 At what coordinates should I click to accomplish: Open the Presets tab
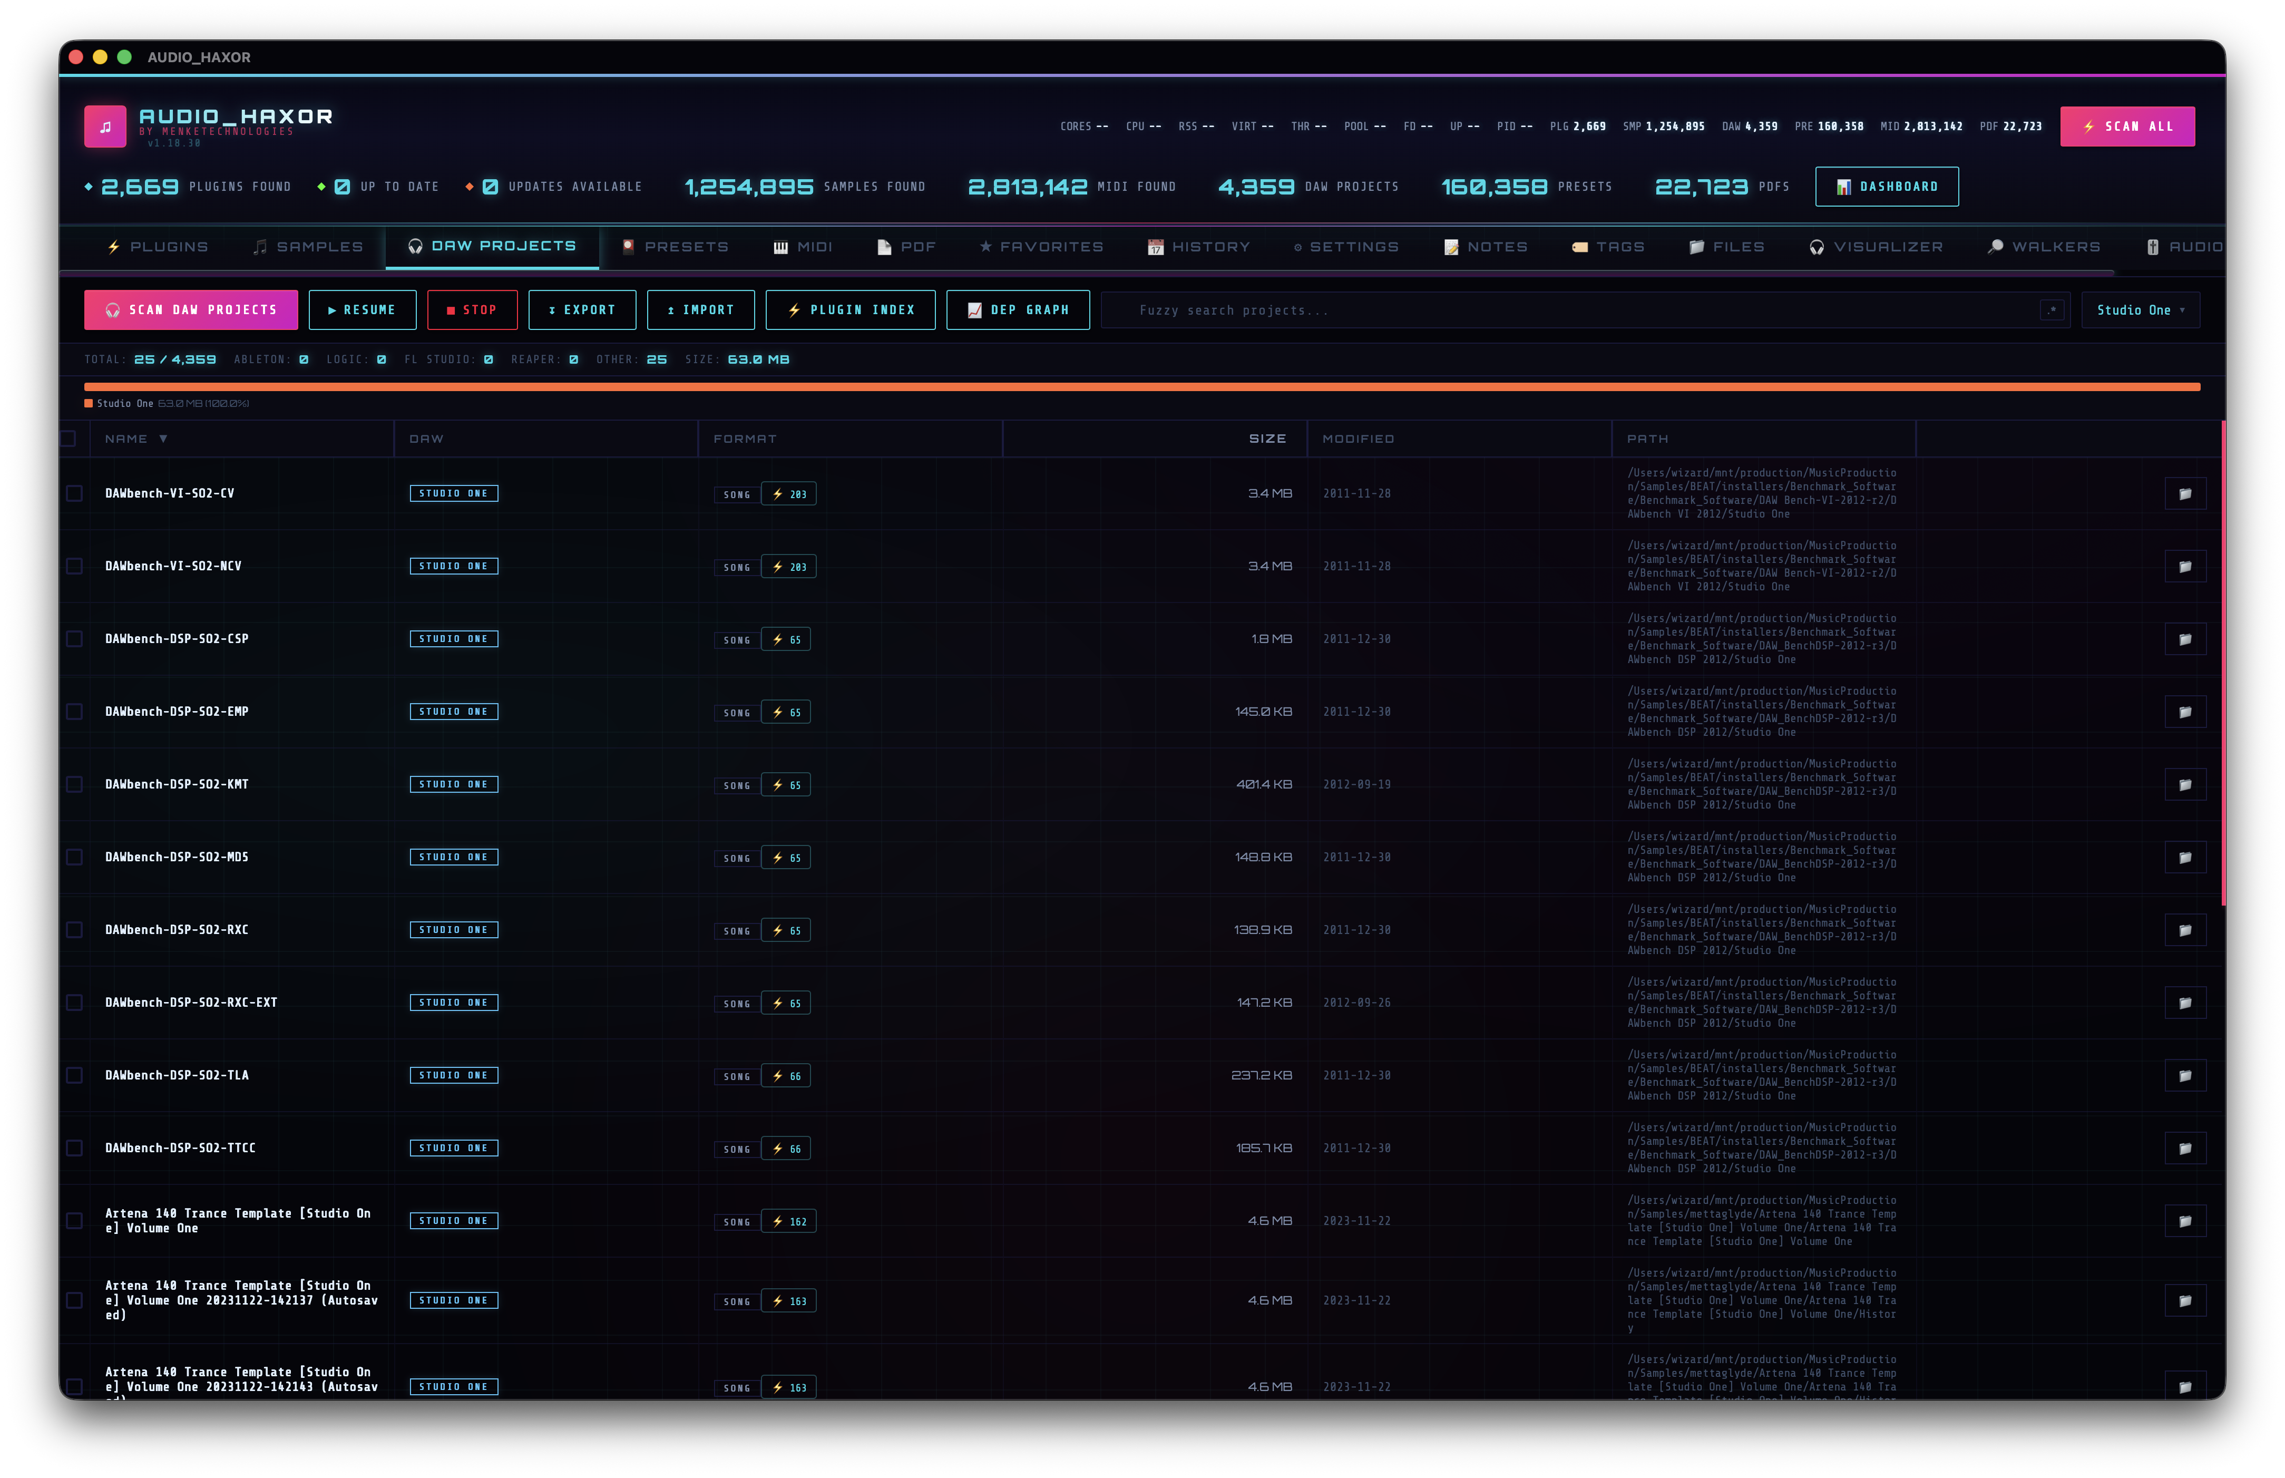[676, 247]
